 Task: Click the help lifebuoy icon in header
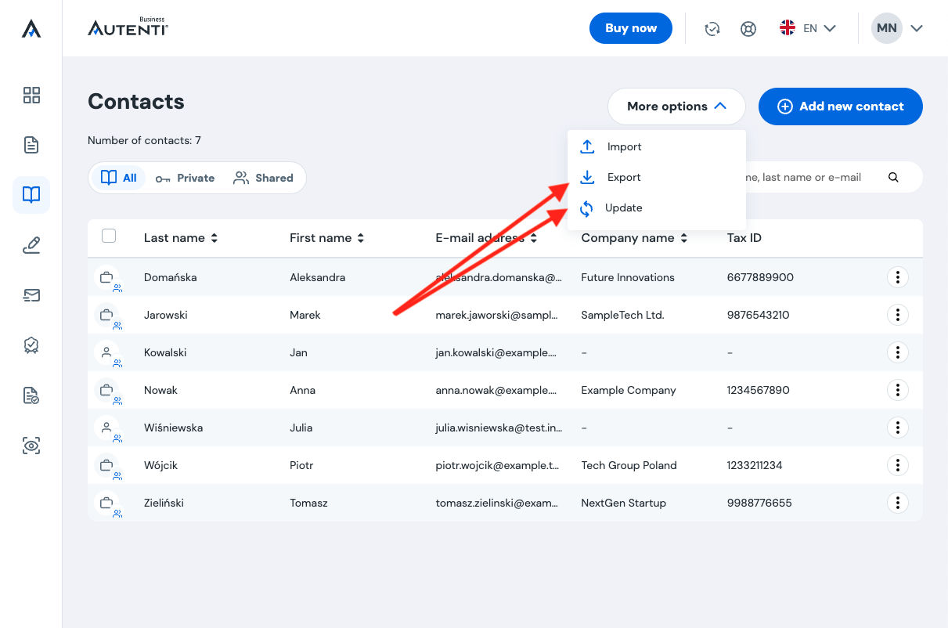pos(748,29)
